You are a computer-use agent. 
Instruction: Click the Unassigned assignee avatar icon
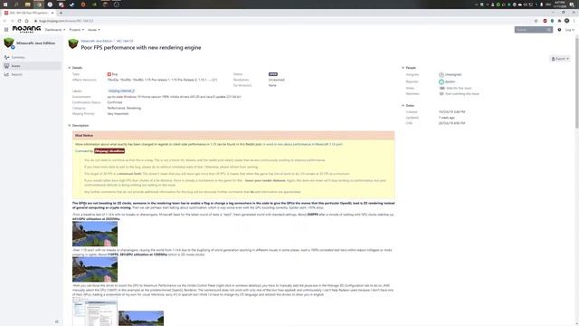point(441,74)
